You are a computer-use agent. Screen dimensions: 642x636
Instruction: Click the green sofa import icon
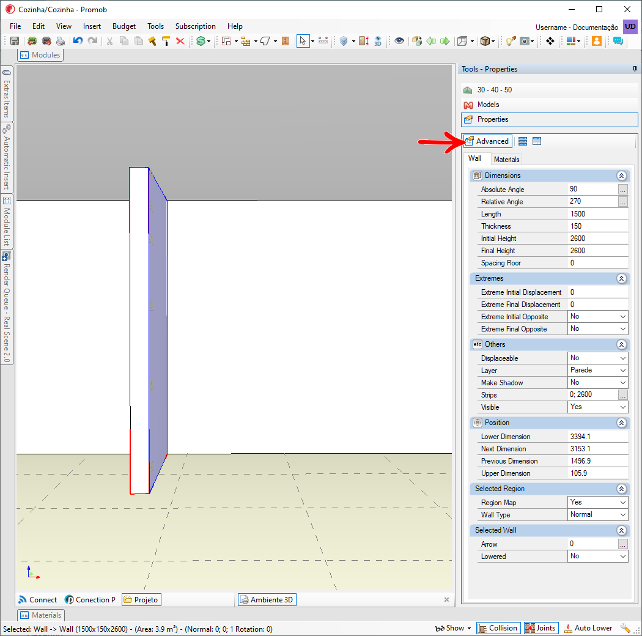click(x=32, y=41)
